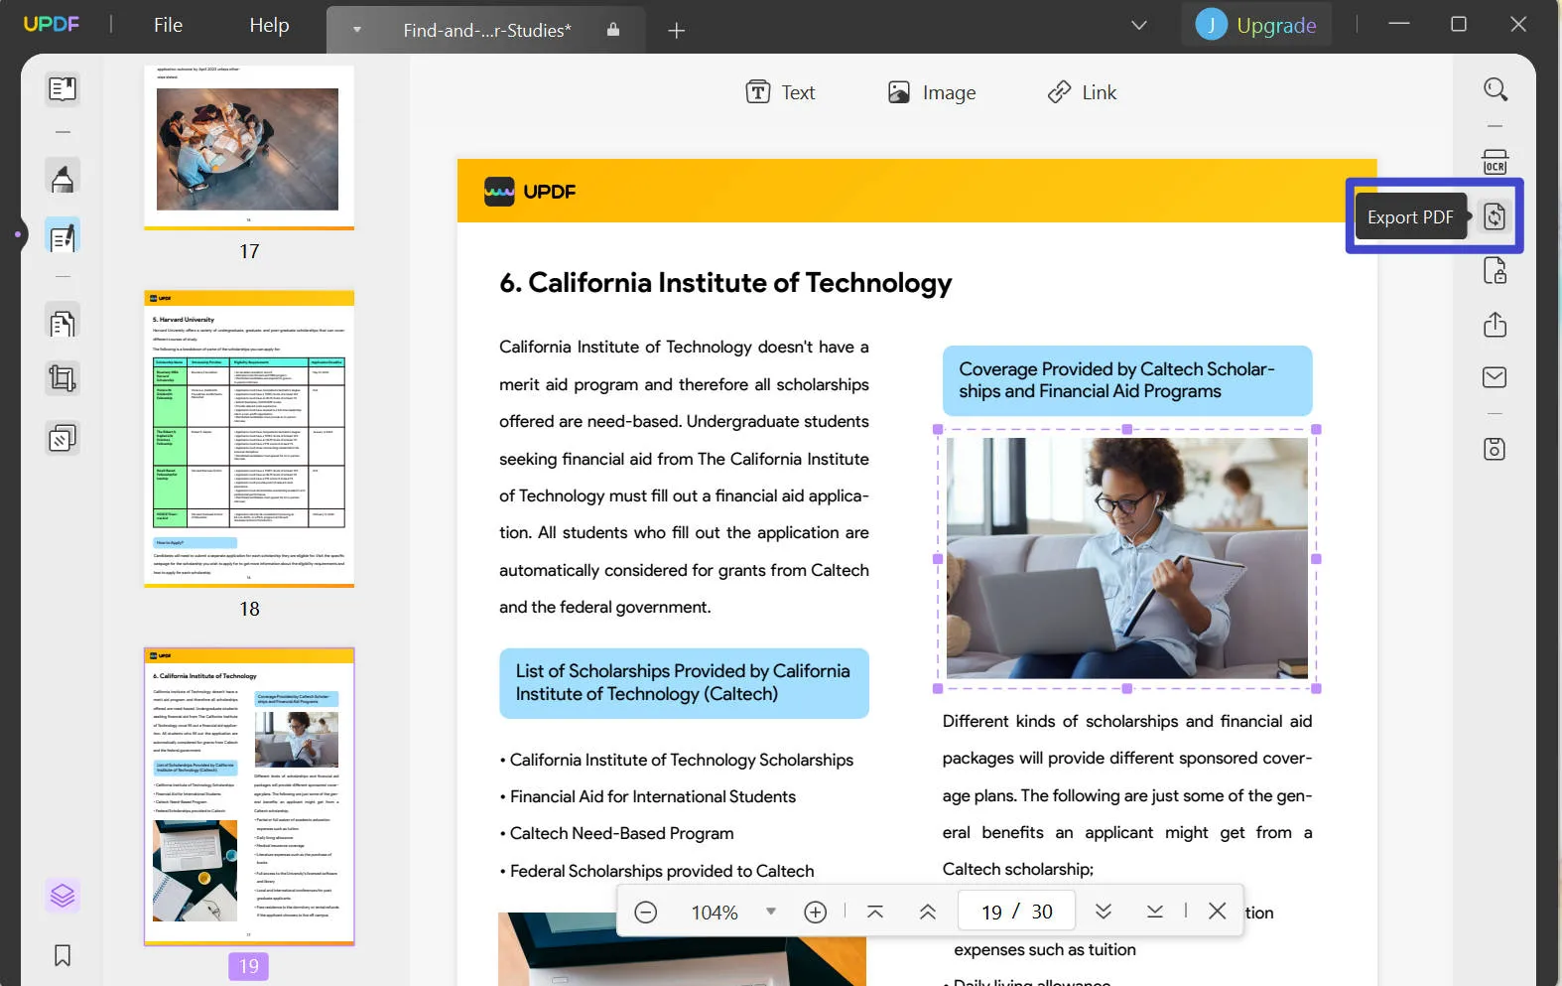This screenshot has height=986, width=1562.
Task: Open the tab list chevron in title bar
Action: click(x=1139, y=25)
